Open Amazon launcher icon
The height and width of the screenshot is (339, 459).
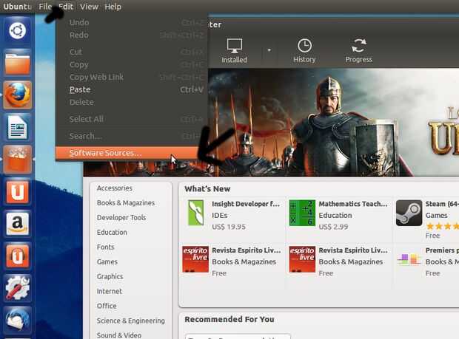[x=17, y=224]
